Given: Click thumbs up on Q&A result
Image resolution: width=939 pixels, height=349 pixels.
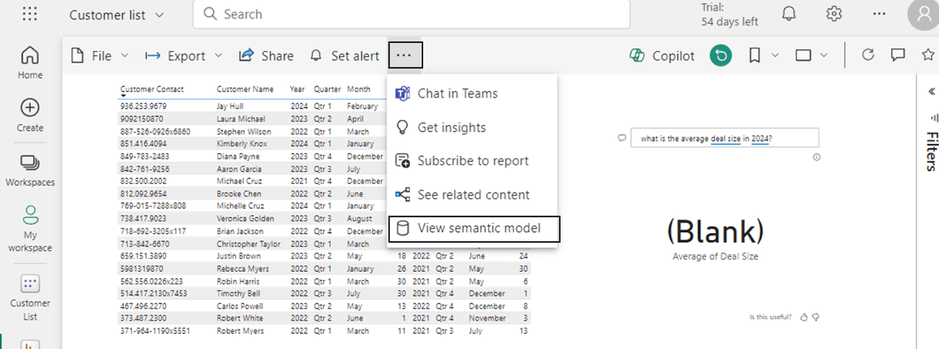Looking at the screenshot, I should (x=803, y=317).
